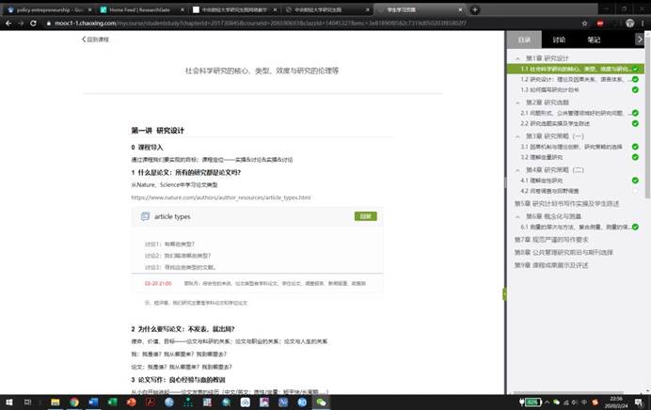The width and height of the screenshot is (651, 410).
Task: Click green checkmark beside section 1.2
Action: click(635, 80)
